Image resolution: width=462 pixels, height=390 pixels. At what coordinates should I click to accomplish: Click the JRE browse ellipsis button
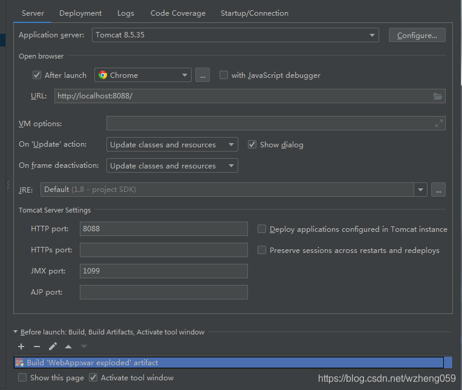[x=438, y=190]
